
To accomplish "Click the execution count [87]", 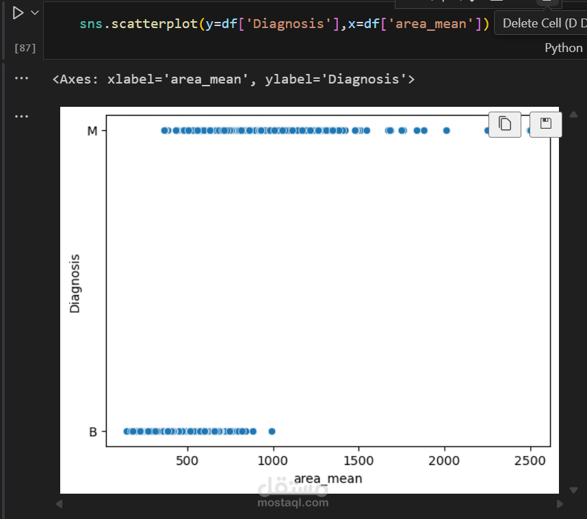I will coord(25,48).
